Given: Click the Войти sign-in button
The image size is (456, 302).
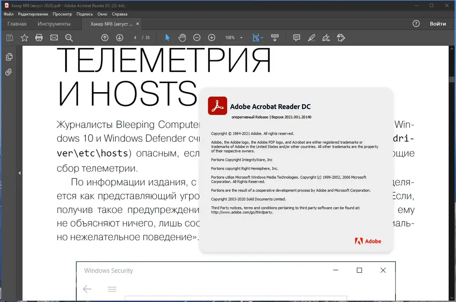Looking at the screenshot, I should point(438,24).
